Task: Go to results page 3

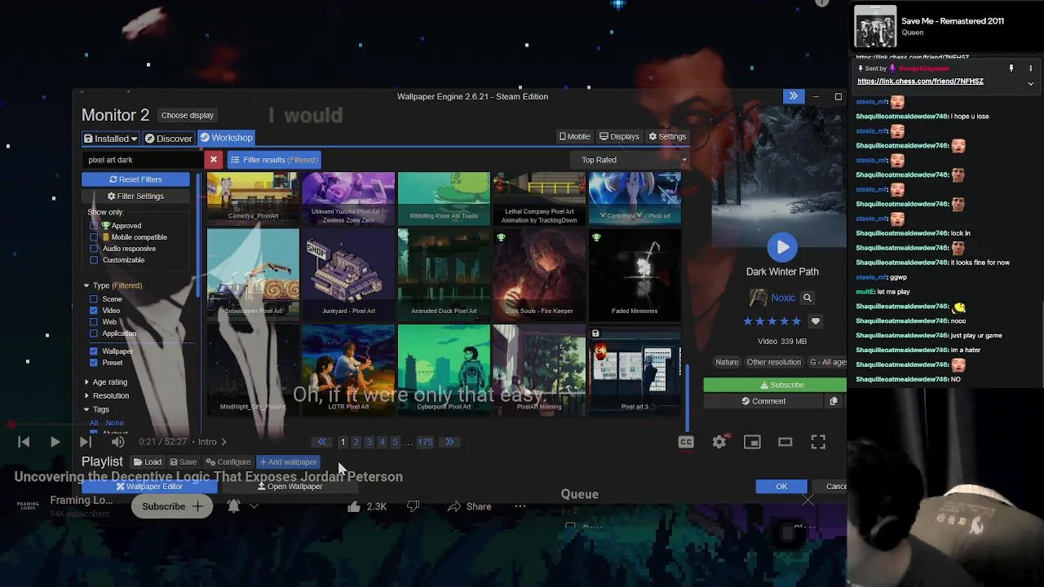Action: tap(369, 442)
